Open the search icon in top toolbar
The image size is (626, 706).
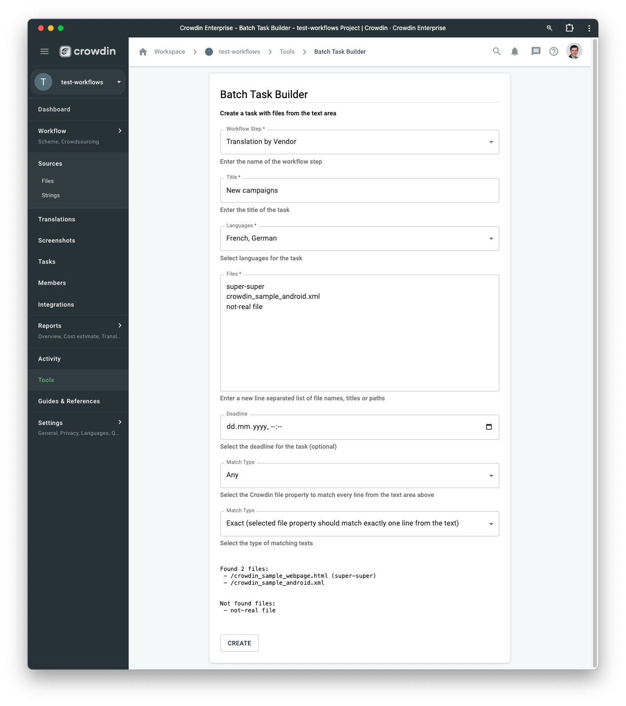497,51
